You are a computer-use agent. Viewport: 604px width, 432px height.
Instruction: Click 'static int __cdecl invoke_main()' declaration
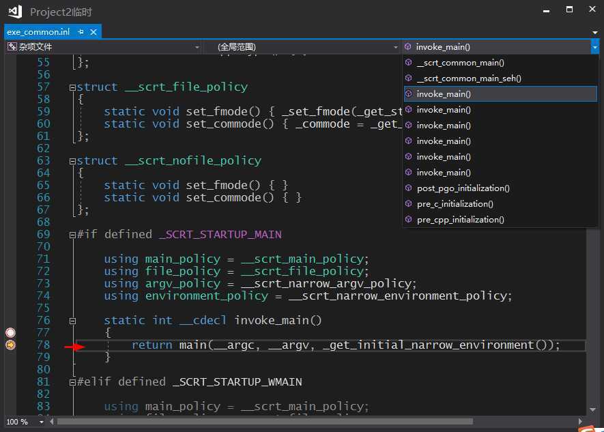[x=213, y=320]
